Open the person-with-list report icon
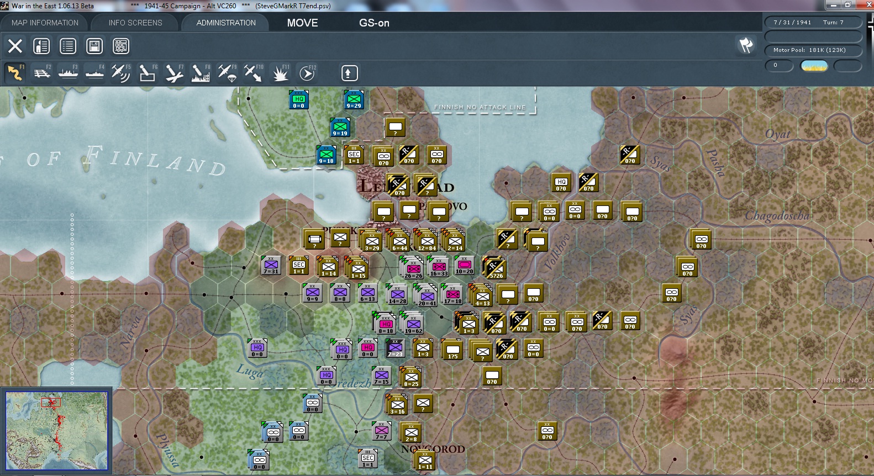Image resolution: width=874 pixels, height=476 pixels. pos(41,46)
